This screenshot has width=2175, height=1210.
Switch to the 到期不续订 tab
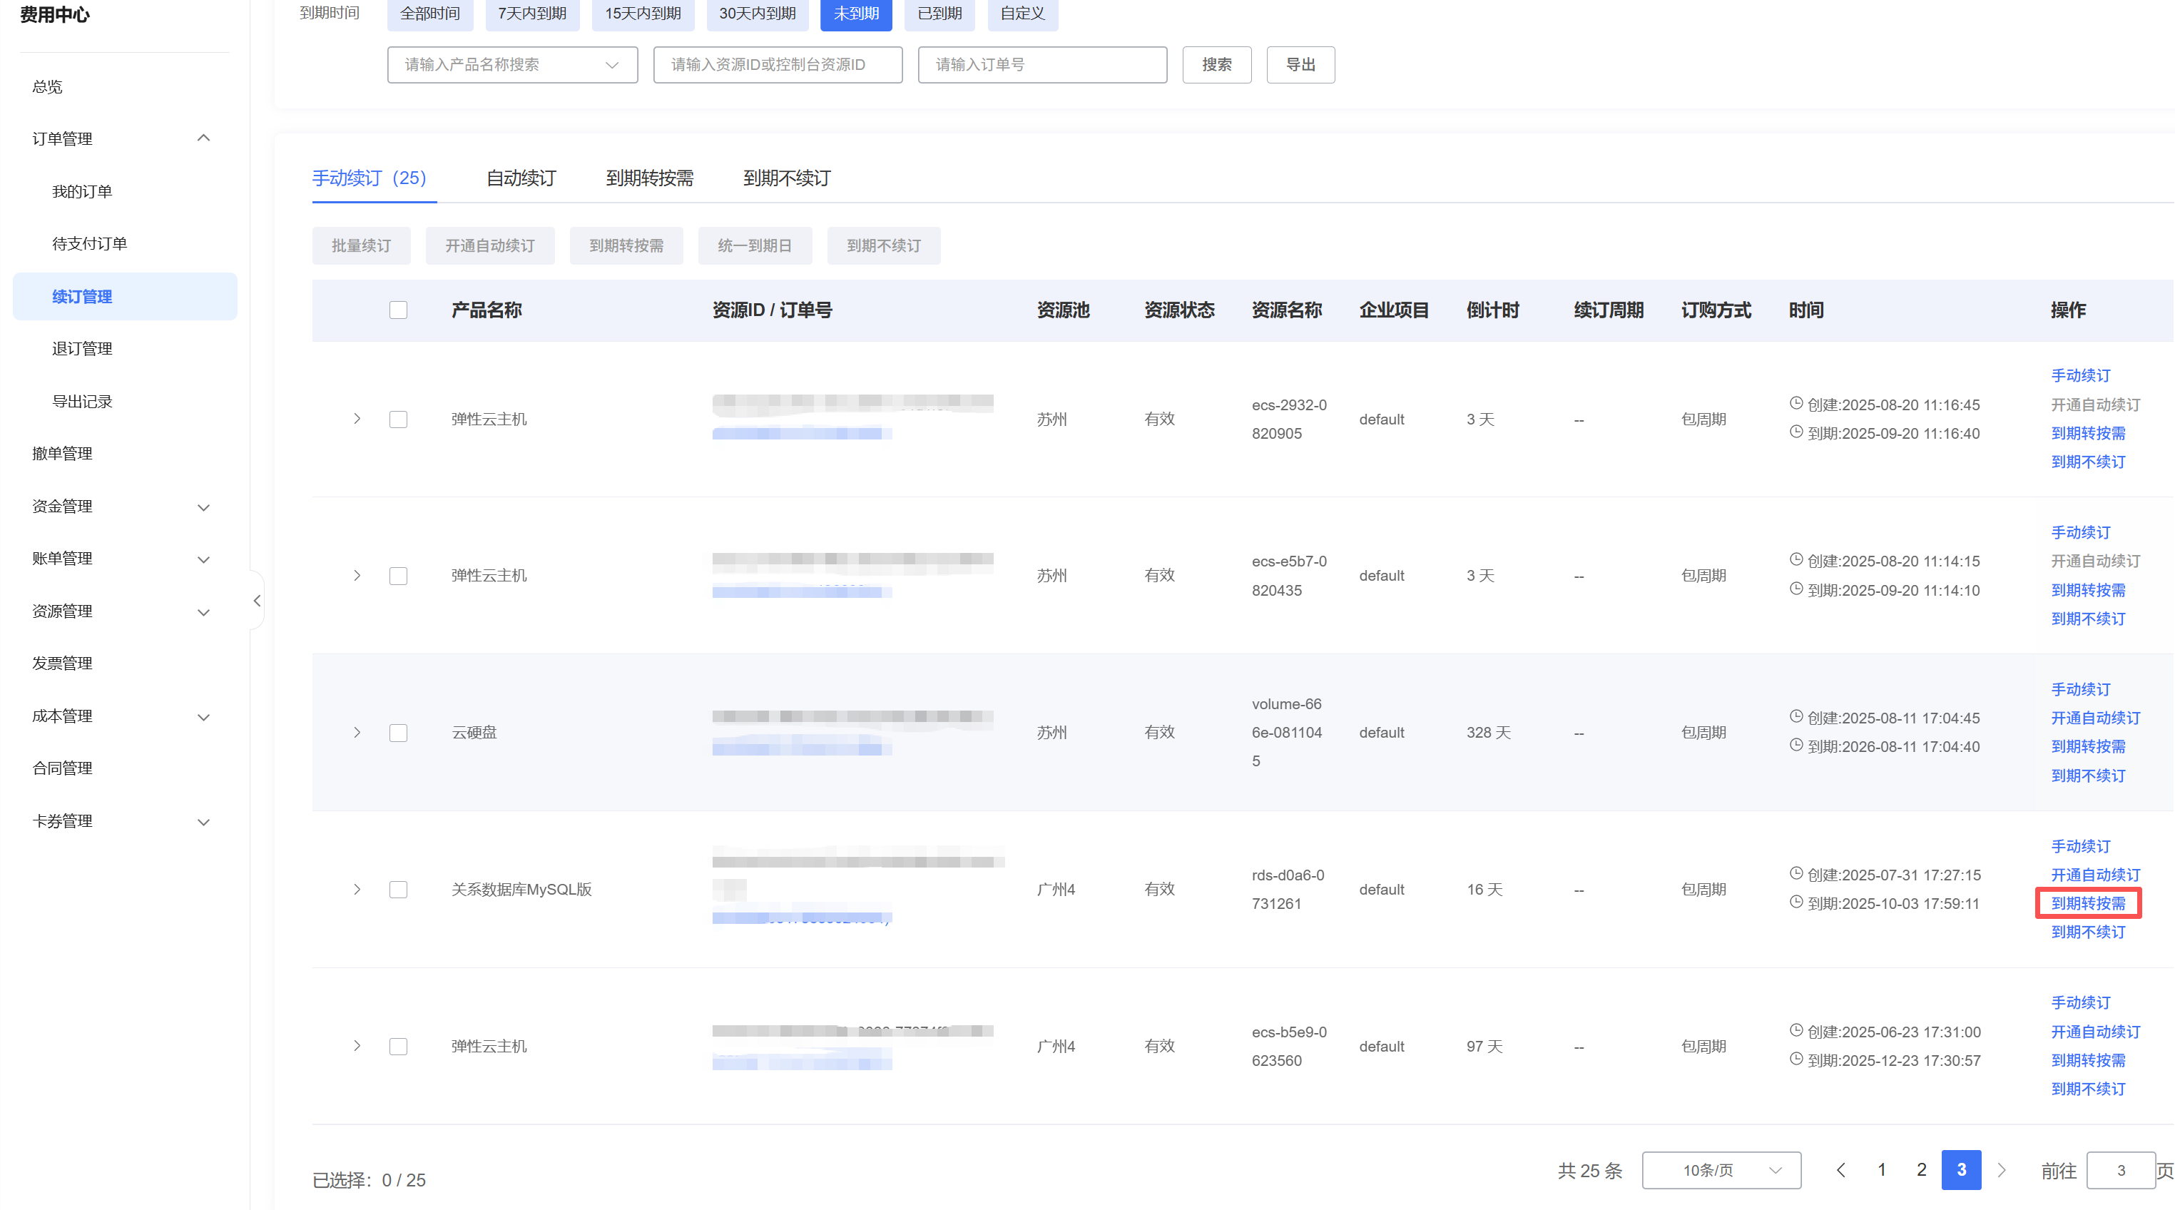click(788, 178)
